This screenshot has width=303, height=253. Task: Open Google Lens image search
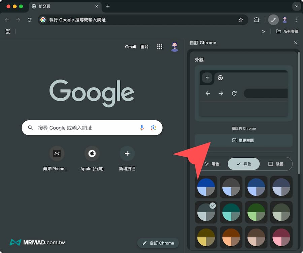tap(154, 128)
